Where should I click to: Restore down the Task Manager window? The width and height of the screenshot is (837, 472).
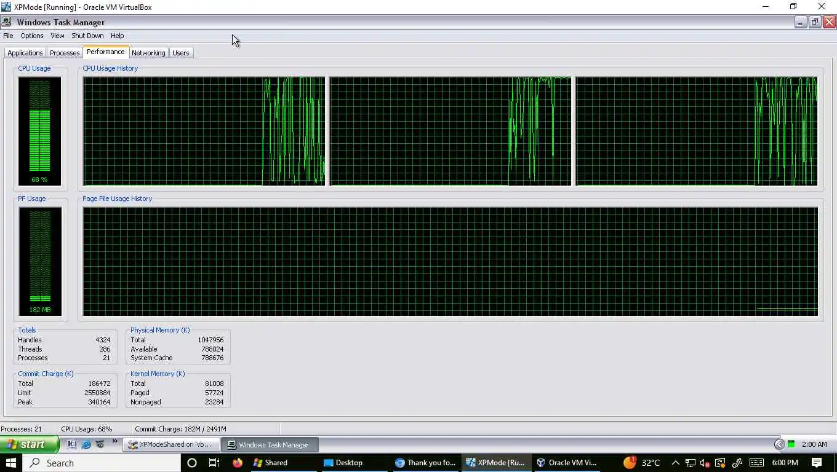(815, 22)
